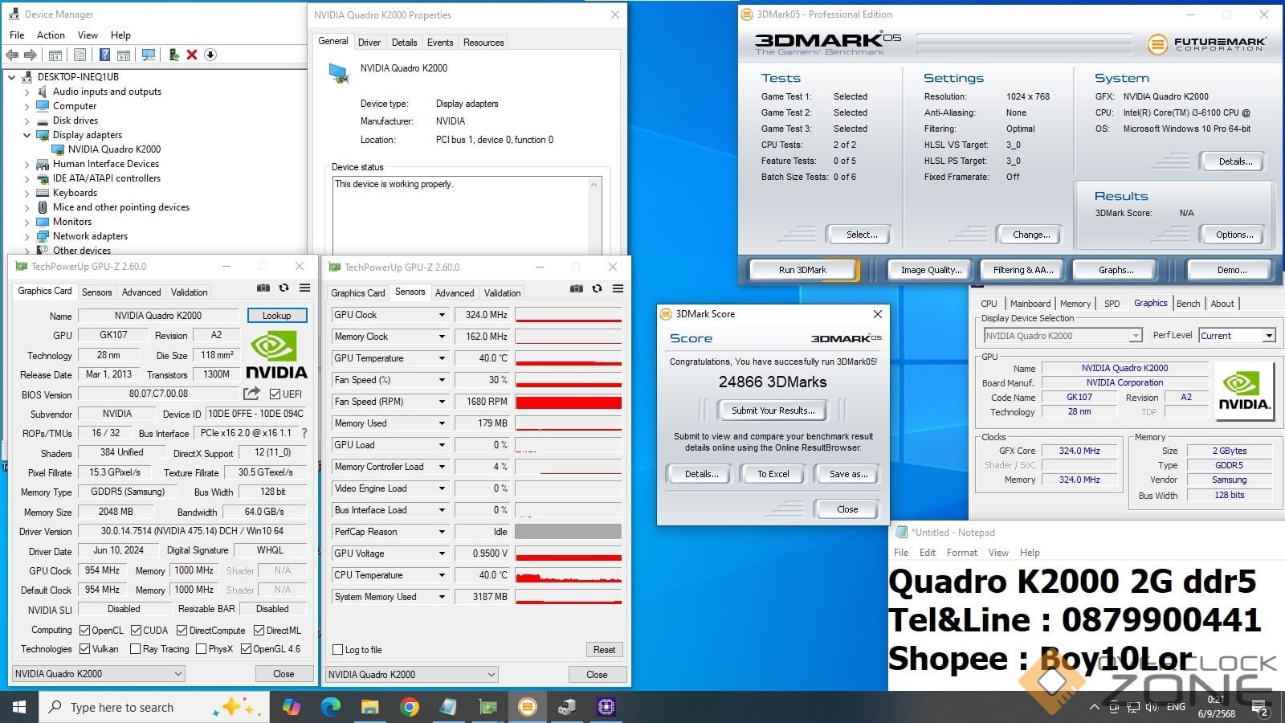Screen dimensions: 1285x723
Task: Click the Fan Speed RPM red graph
Action: (568, 402)
